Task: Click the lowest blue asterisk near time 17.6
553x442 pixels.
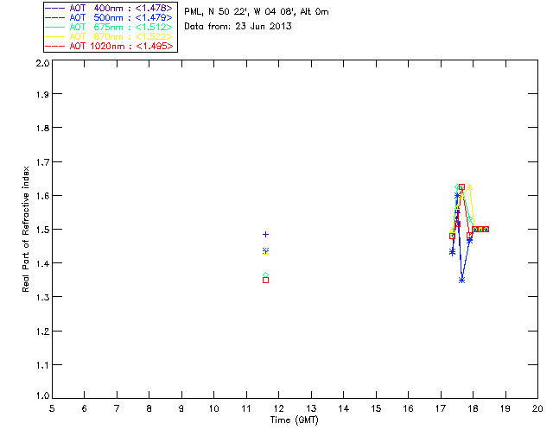Action: pyautogui.click(x=462, y=281)
